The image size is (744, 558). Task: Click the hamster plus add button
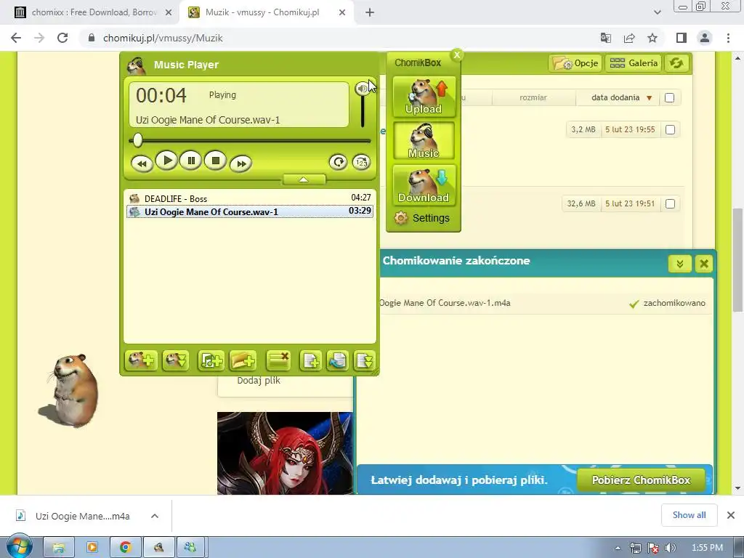click(142, 360)
